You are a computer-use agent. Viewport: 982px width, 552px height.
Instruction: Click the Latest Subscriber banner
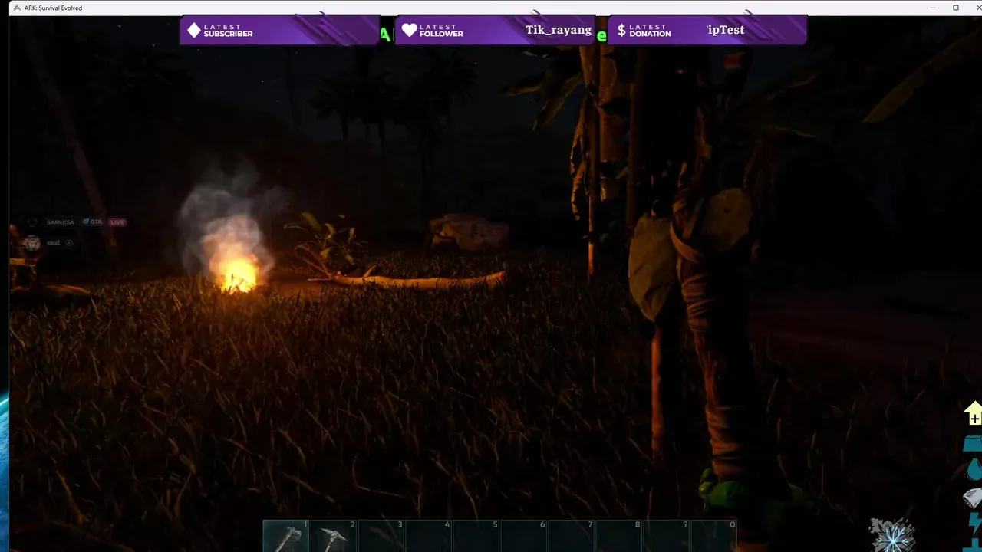(x=280, y=30)
